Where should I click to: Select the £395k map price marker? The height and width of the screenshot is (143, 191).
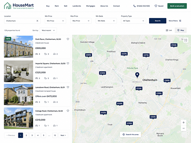click(x=159, y=94)
